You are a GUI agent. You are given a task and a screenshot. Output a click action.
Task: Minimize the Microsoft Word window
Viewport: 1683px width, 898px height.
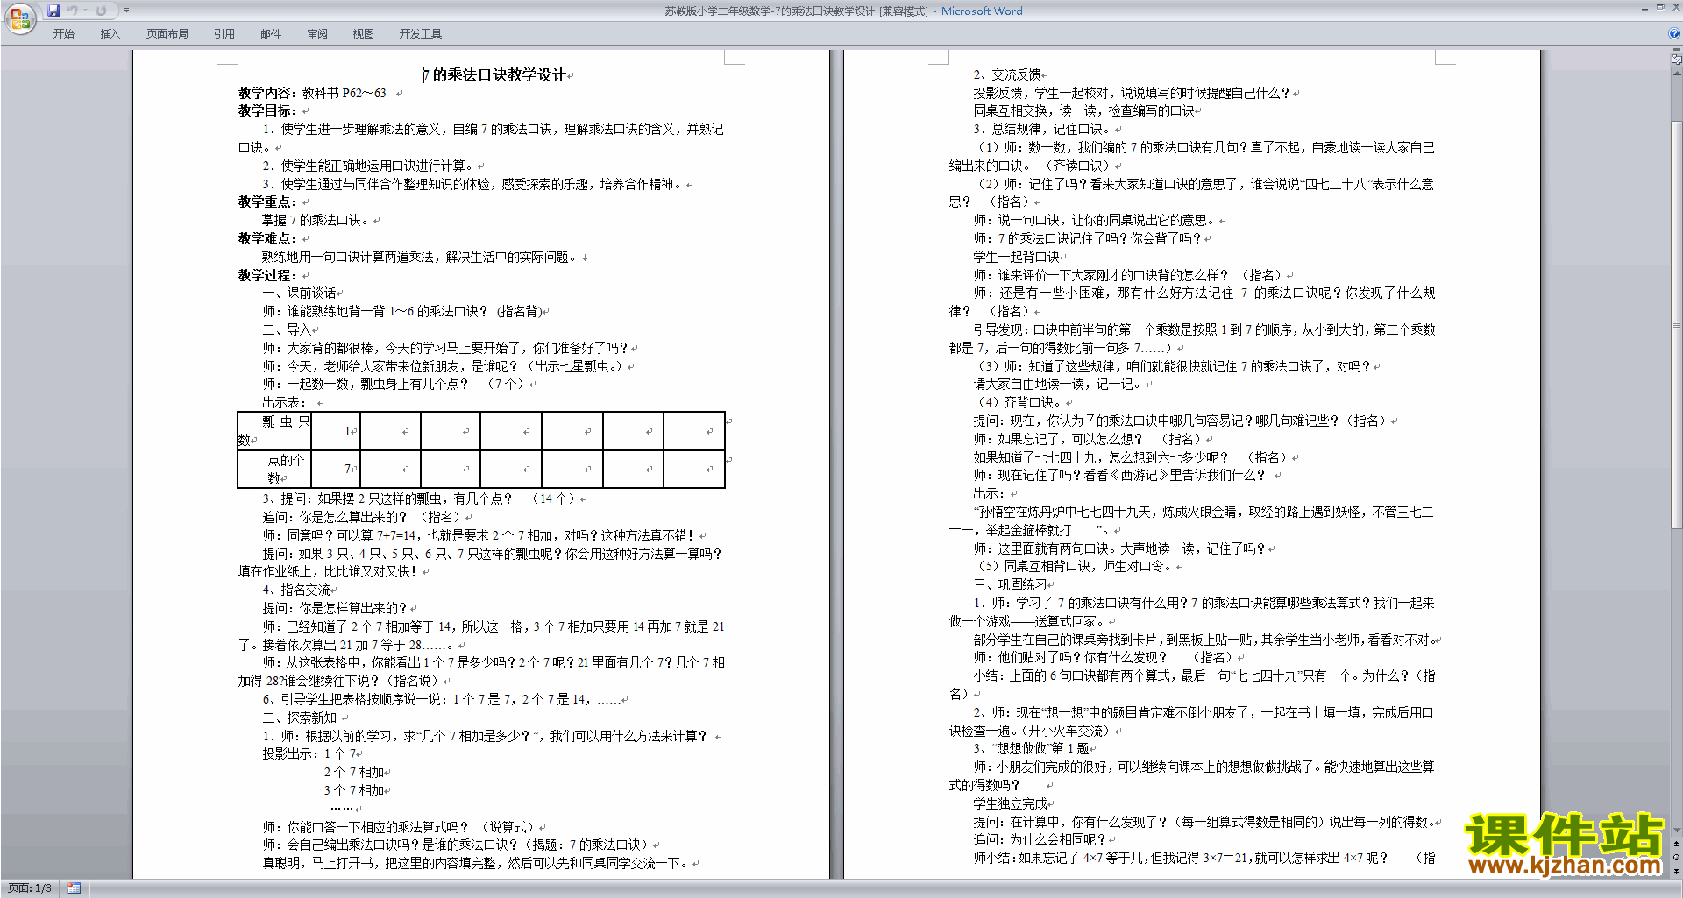(1644, 8)
